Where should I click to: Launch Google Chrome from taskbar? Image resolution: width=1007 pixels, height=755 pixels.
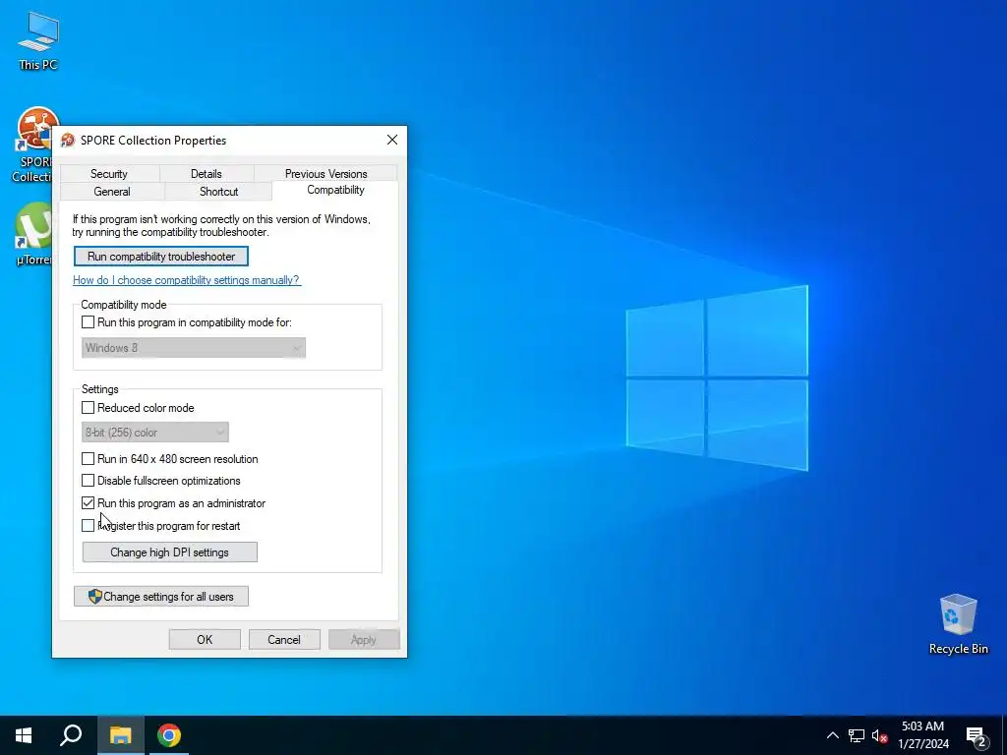tap(169, 735)
